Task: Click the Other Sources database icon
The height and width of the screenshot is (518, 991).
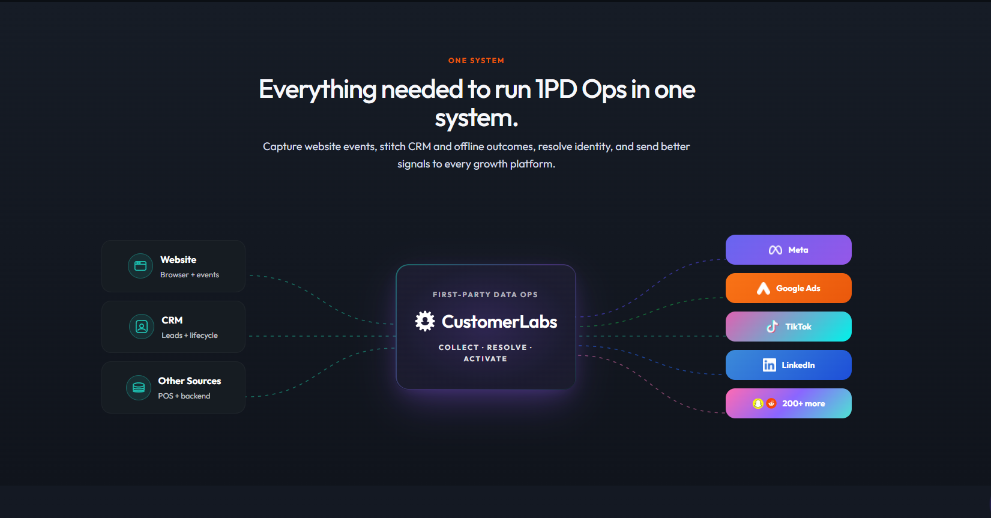Action: pos(139,388)
